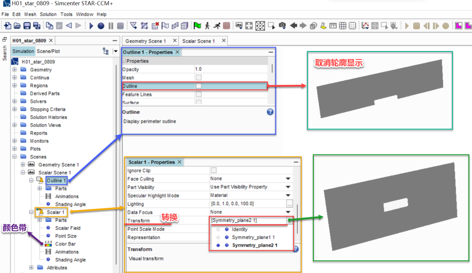Create a new simulation from the toolbar
Screen dimensions: 472x273
pyautogui.click(x=7, y=26)
